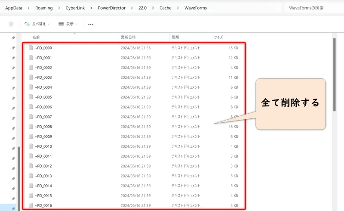
Task: Select file name ~PD_0012
Action: [43, 166]
